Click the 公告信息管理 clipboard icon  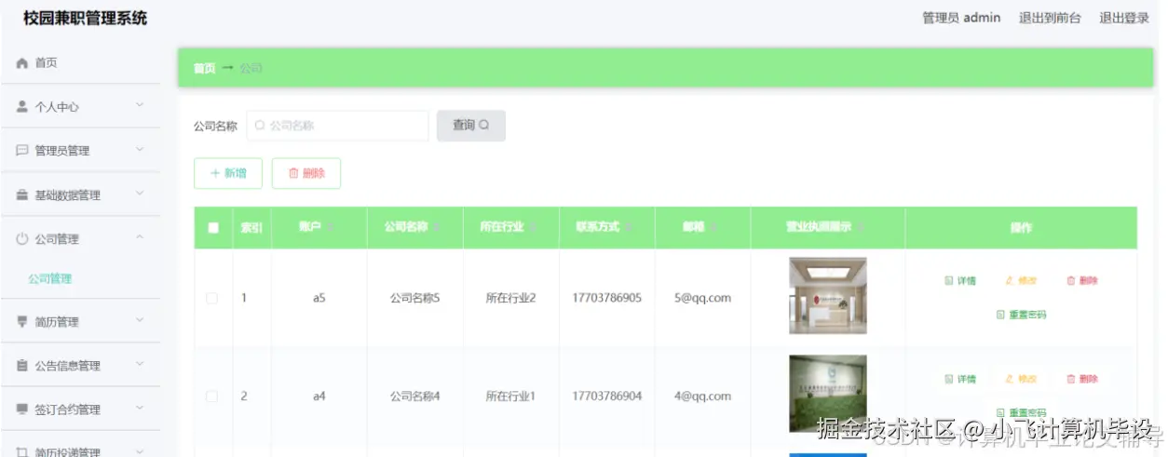(x=22, y=366)
